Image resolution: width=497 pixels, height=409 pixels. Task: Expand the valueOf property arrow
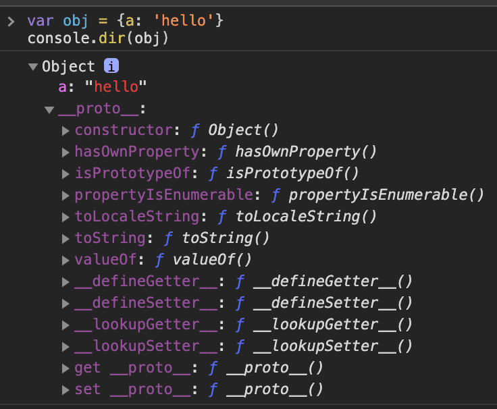pos(66,260)
